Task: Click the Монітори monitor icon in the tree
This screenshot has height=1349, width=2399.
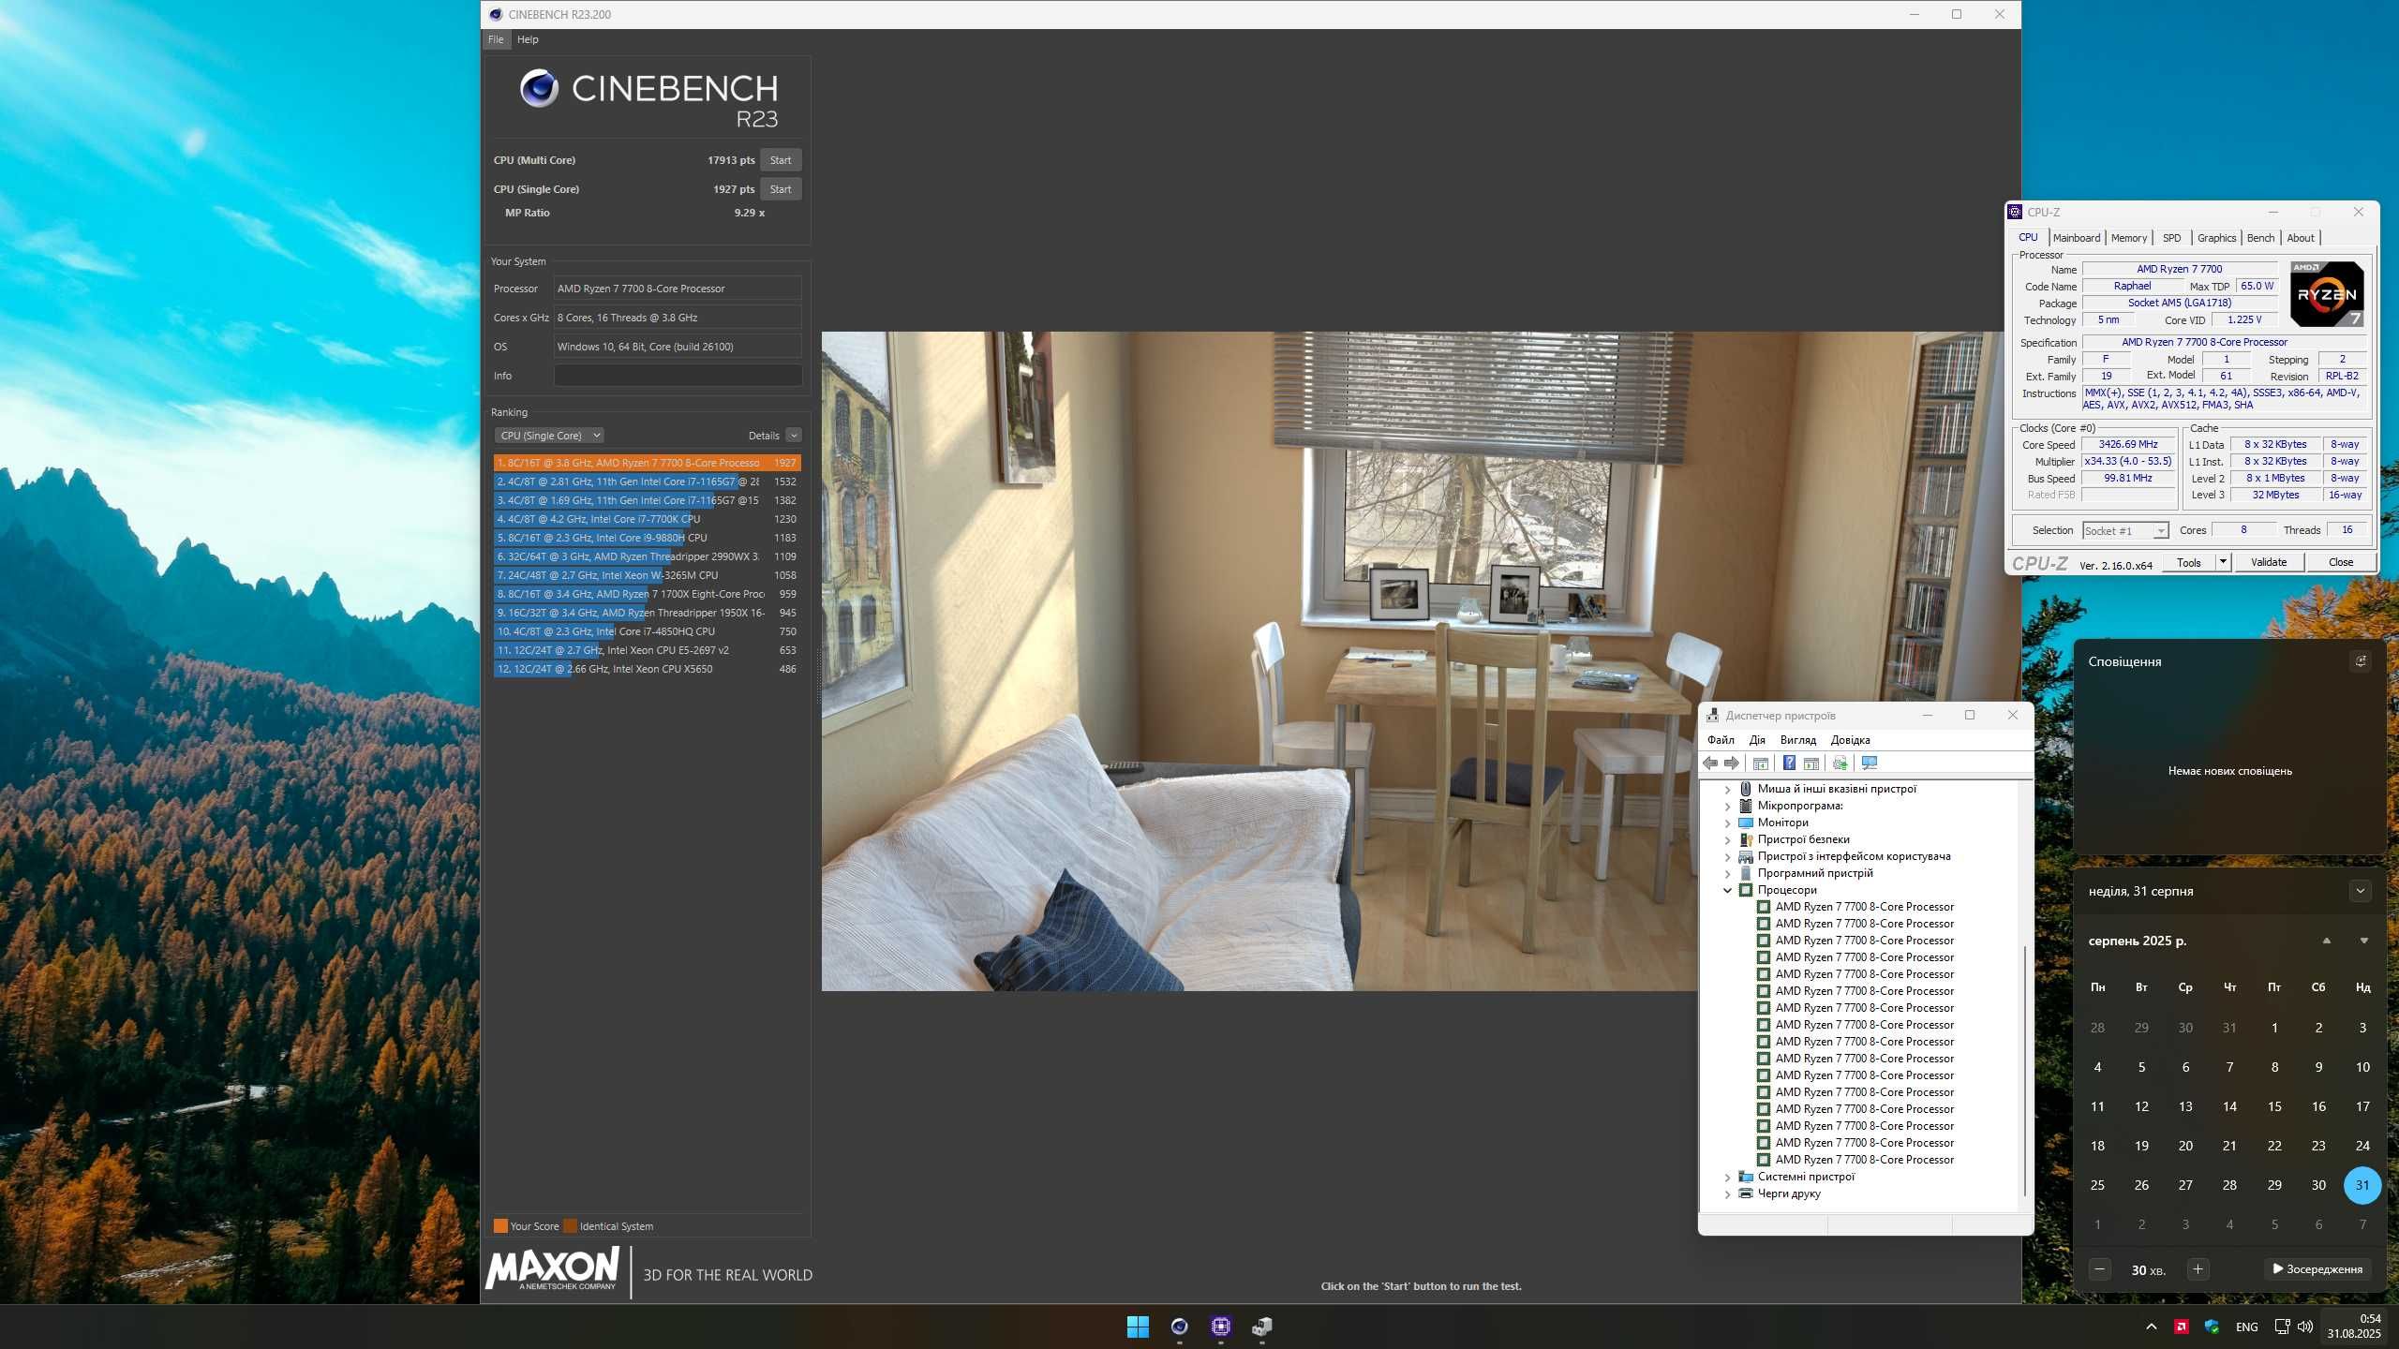Action: pyautogui.click(x=1746, y=823)
